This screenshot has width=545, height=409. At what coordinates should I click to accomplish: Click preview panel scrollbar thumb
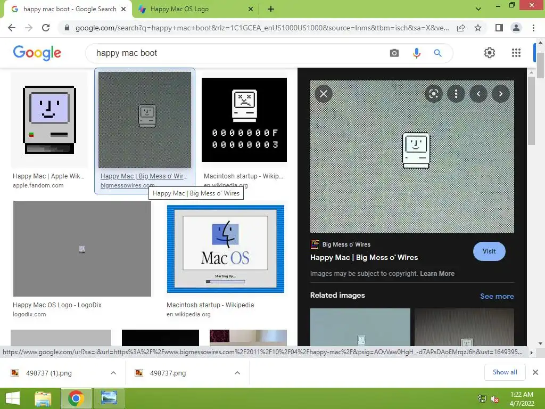pos(531,111)
